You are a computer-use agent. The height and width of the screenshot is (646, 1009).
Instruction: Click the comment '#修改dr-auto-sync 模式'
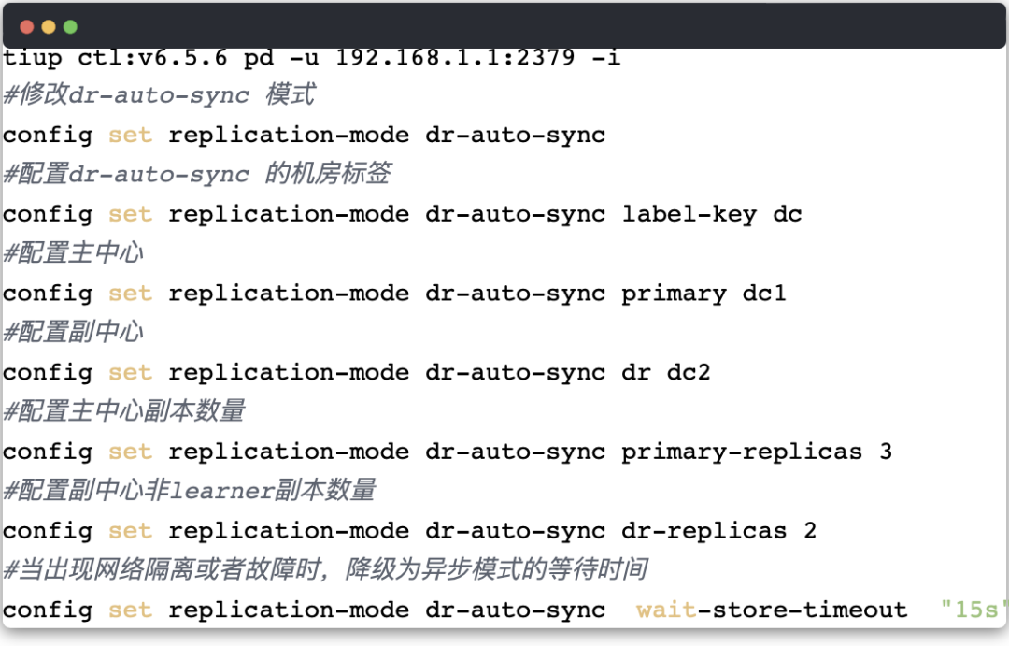(160, 94)
